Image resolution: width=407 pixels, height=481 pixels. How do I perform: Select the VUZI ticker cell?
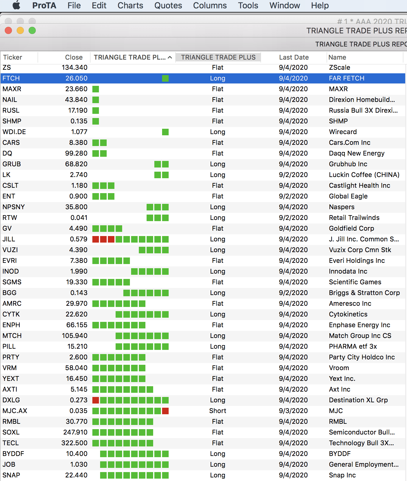[10, 250]
